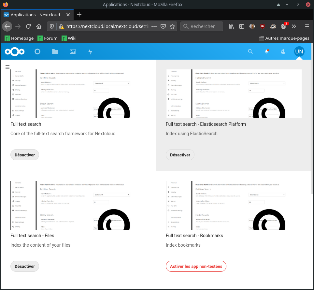Bookmark this page with star icon
The width and height of the screenshot is (314, 290).
point(172,26)
